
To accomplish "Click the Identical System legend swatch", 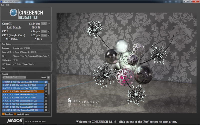I will point(15,114).
